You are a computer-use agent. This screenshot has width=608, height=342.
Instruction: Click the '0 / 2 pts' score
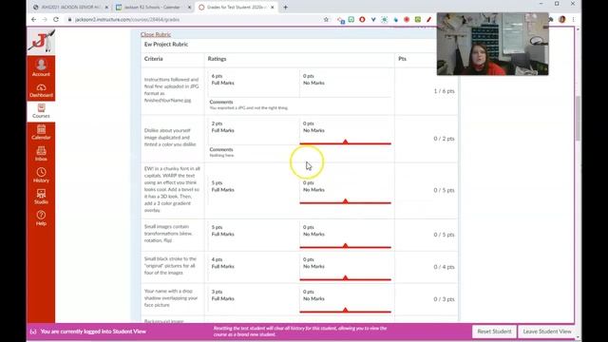tap(444, 139)
